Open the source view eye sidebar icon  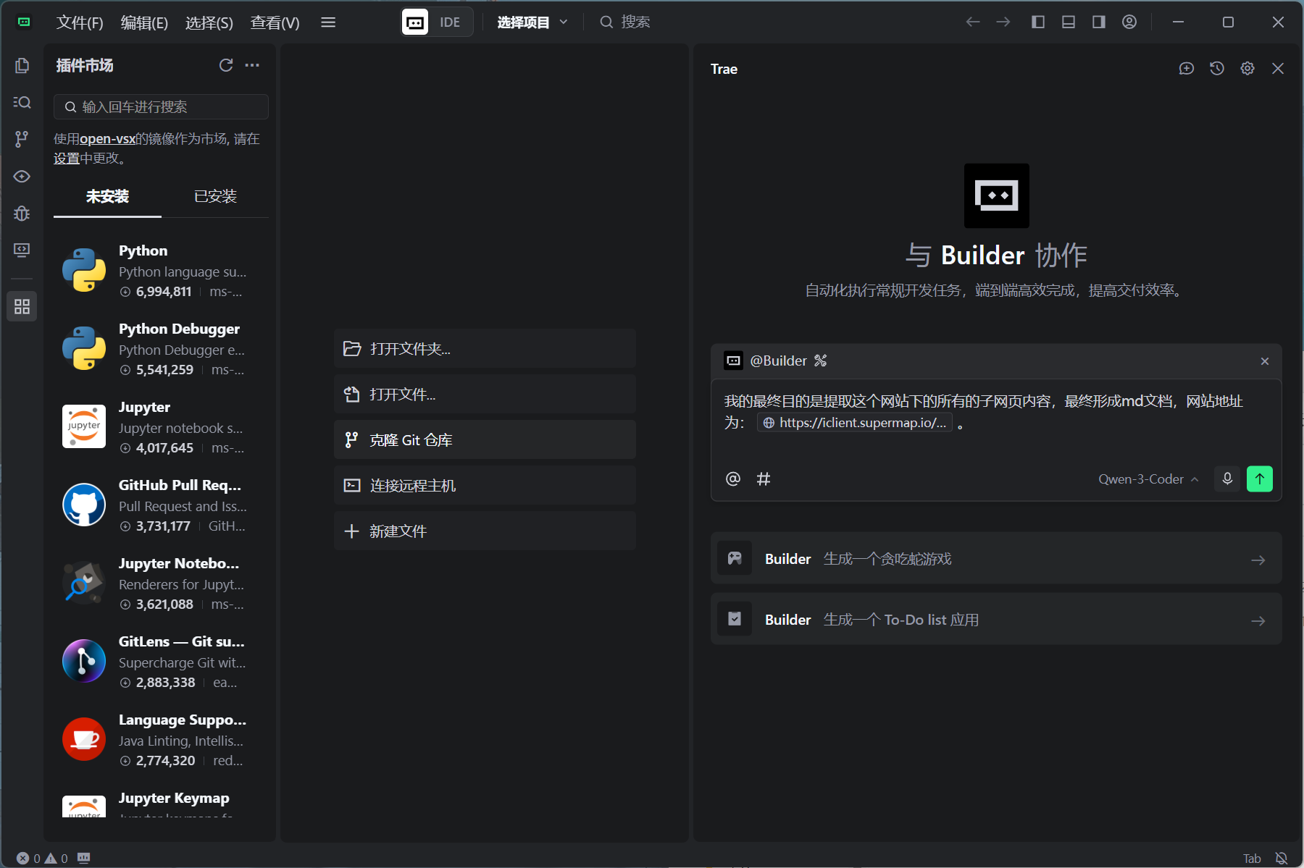point(22,176)
